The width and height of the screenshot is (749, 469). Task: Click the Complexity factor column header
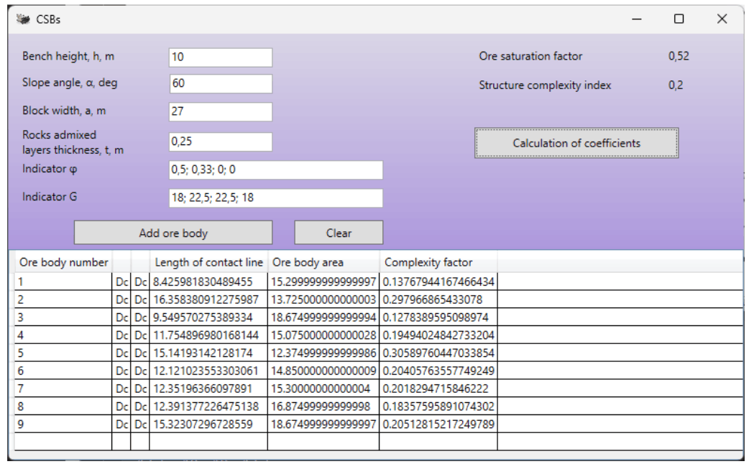point(438,262)
